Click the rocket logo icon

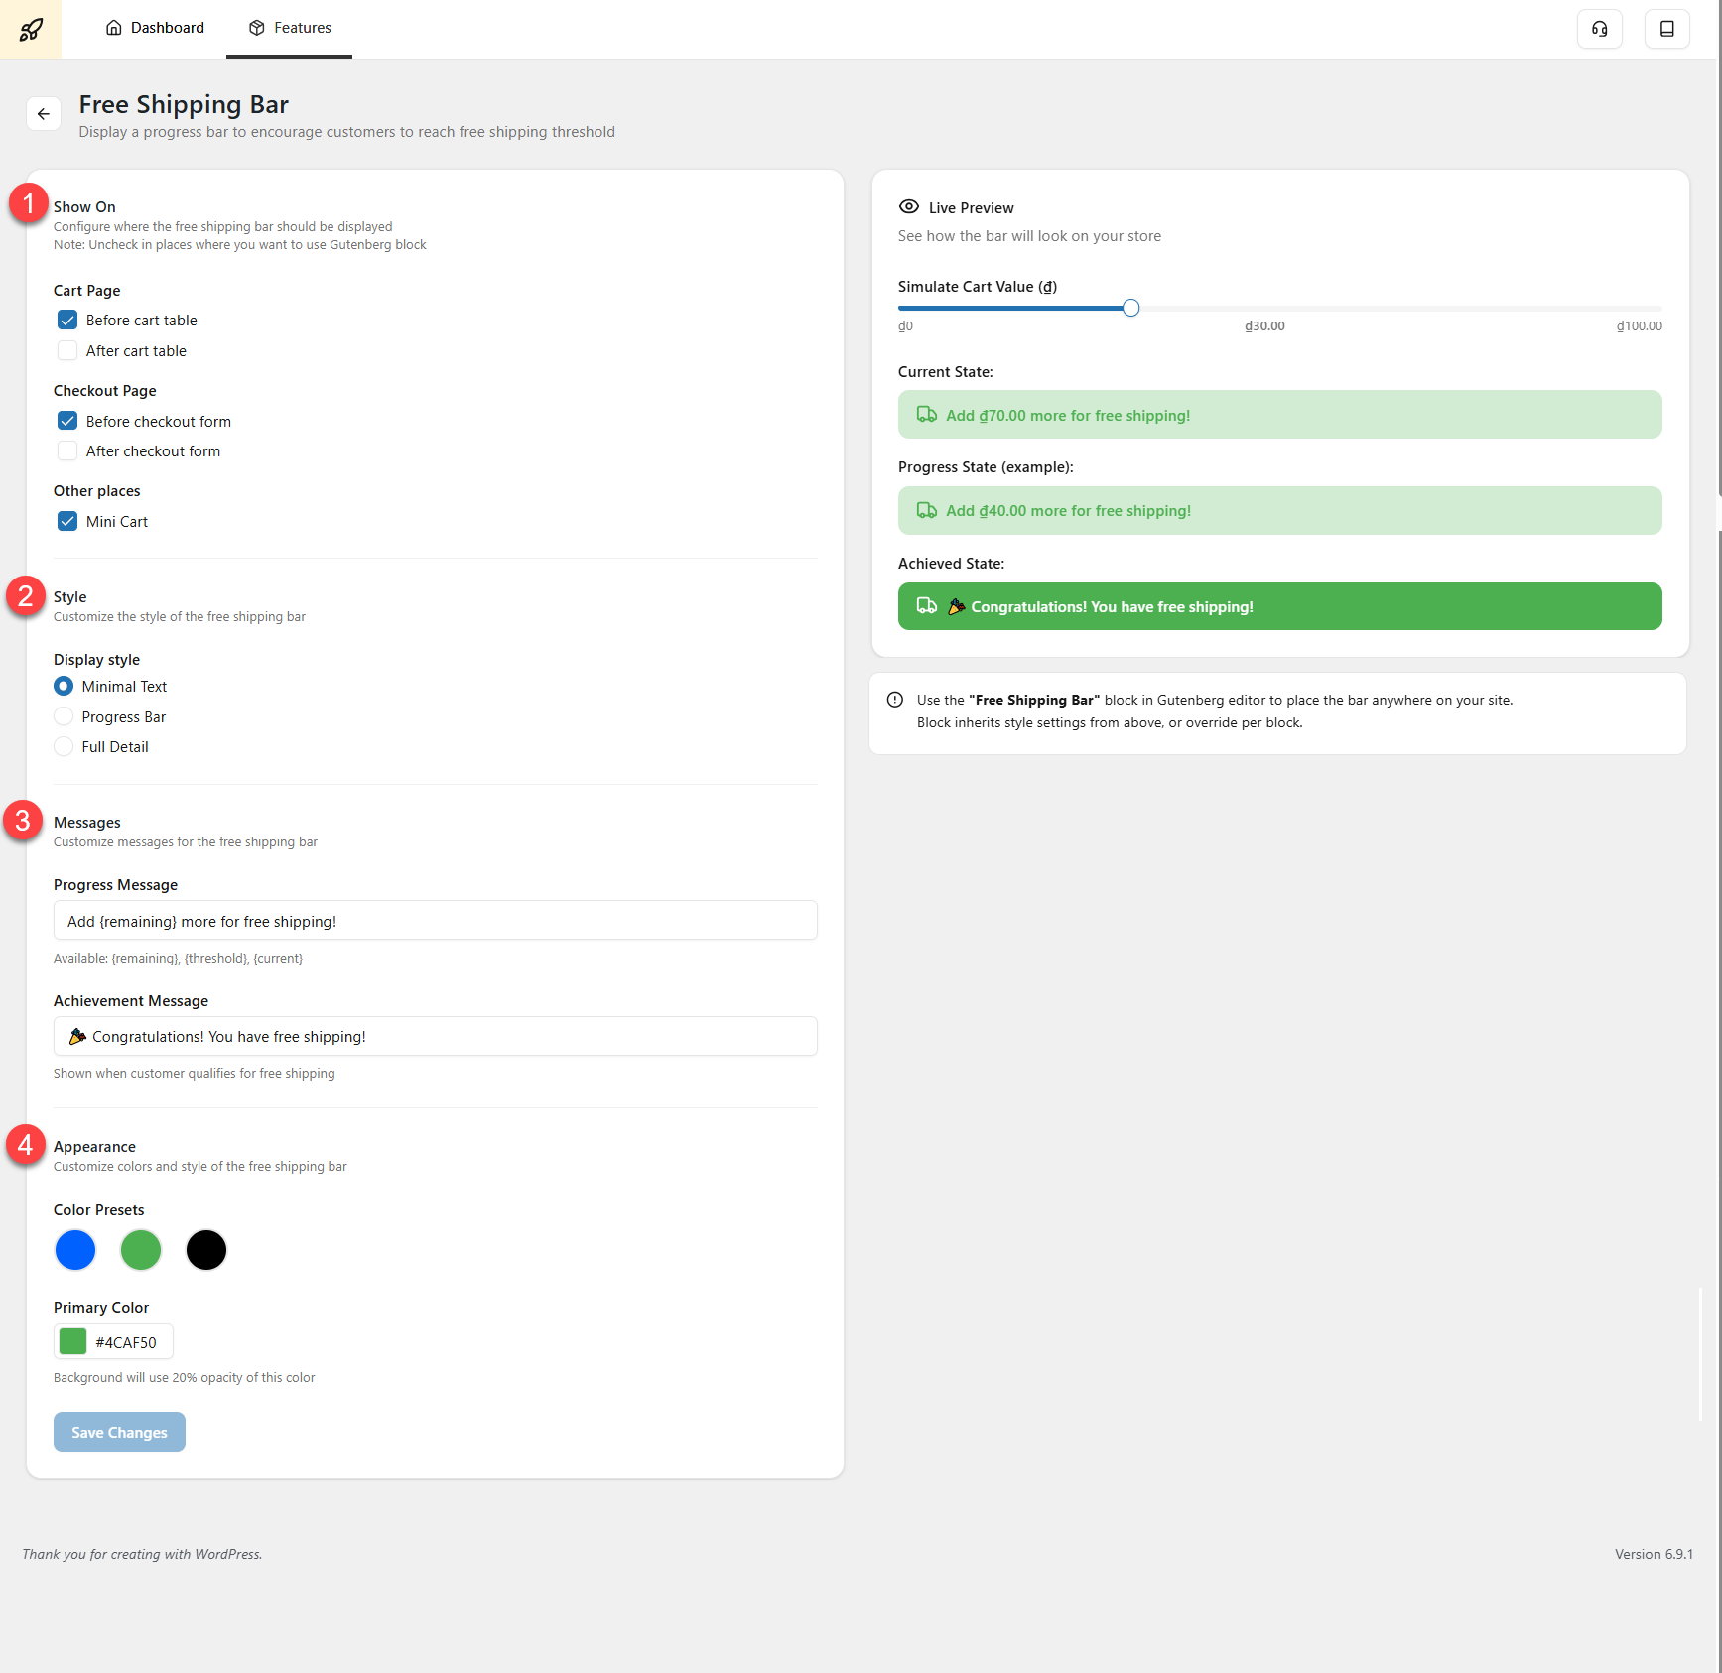point(31,29)
